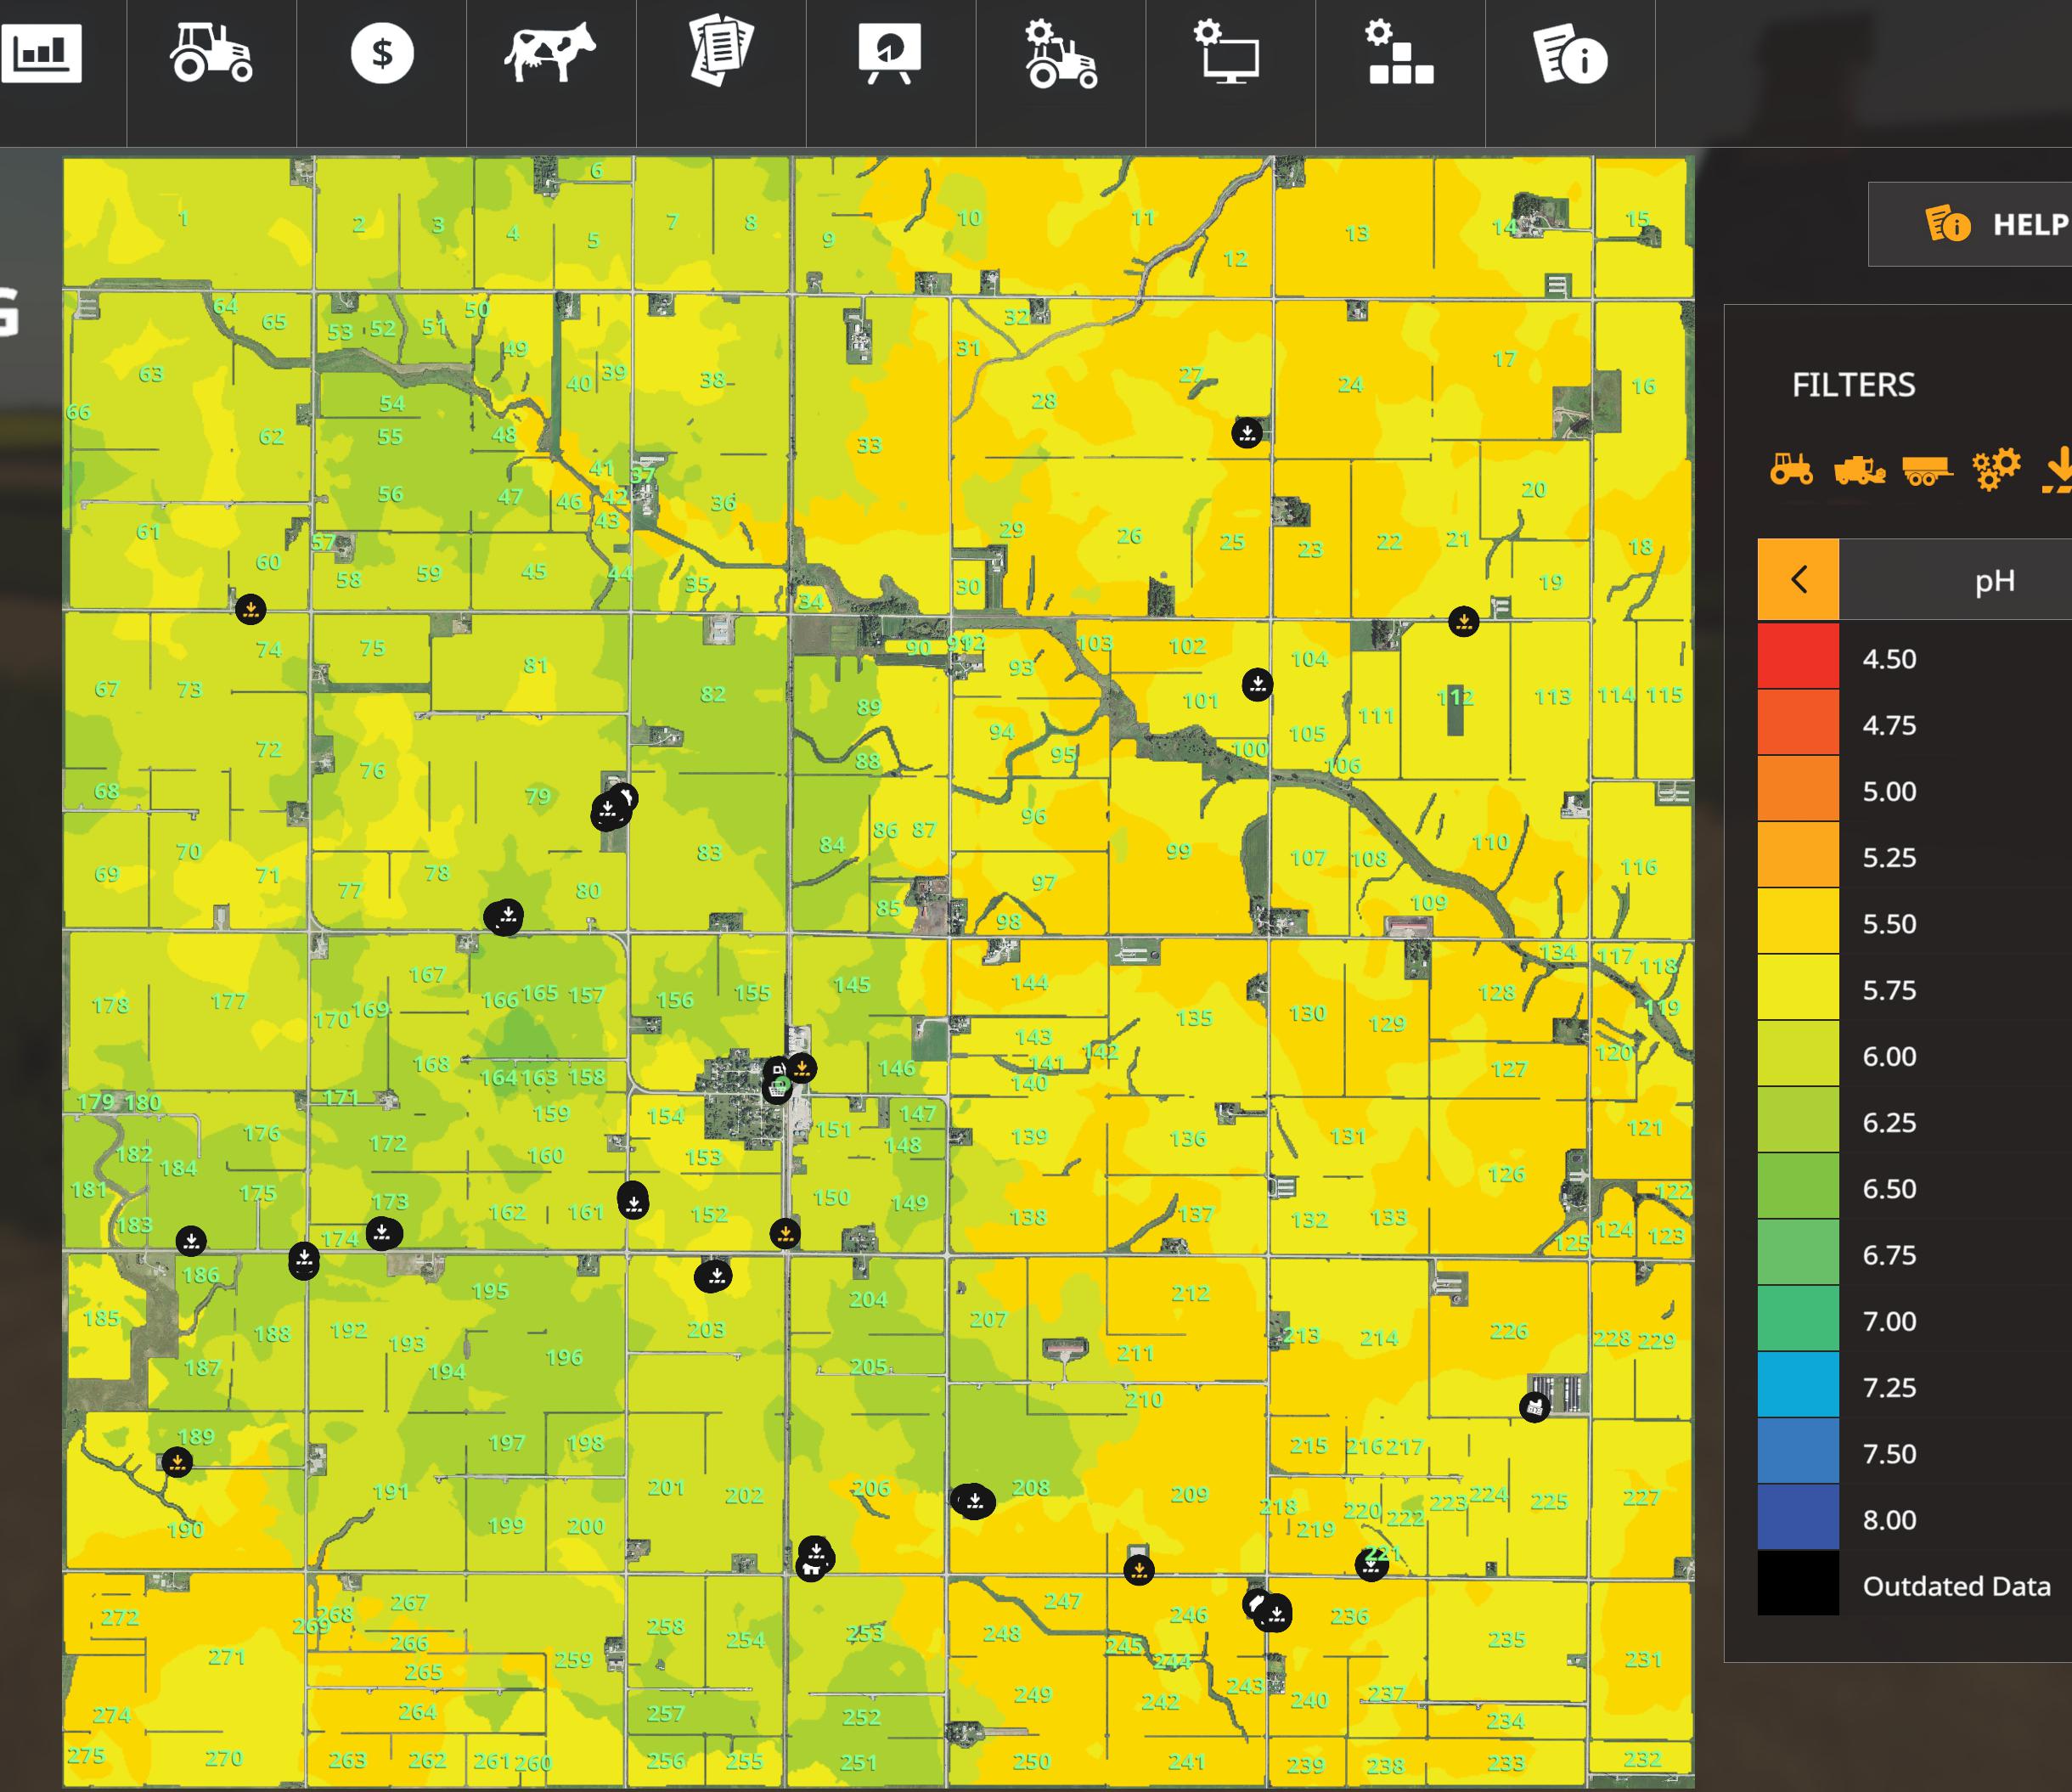The height and width of the screenshot is (1792, 2072).
Task: Toggle the trailer filter
Action: [x=1928, y=469]
